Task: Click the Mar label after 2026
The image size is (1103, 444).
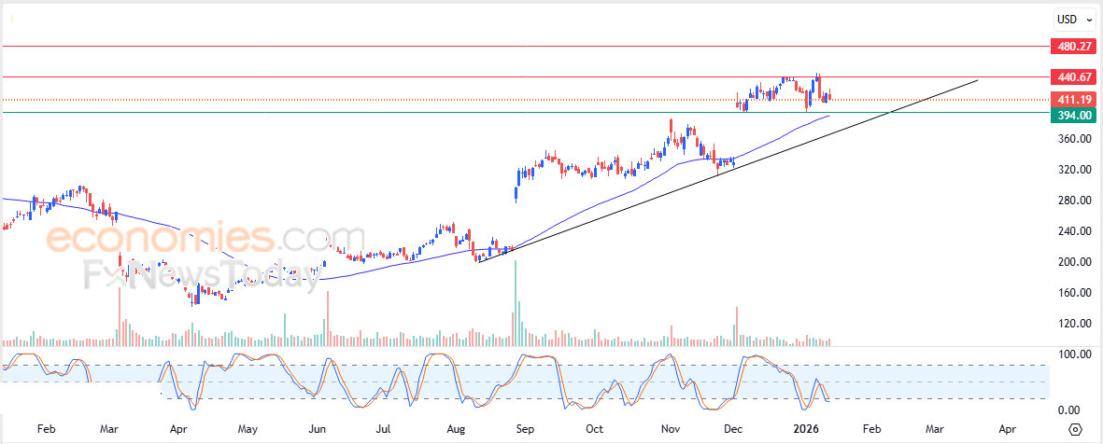Action: [934, 428]
